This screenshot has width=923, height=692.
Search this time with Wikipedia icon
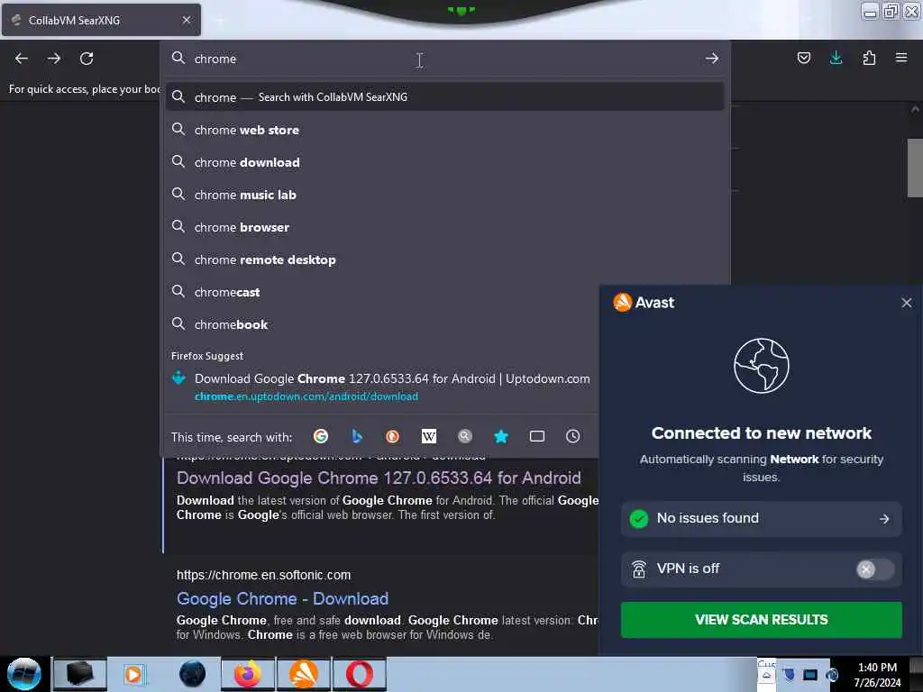428,436
